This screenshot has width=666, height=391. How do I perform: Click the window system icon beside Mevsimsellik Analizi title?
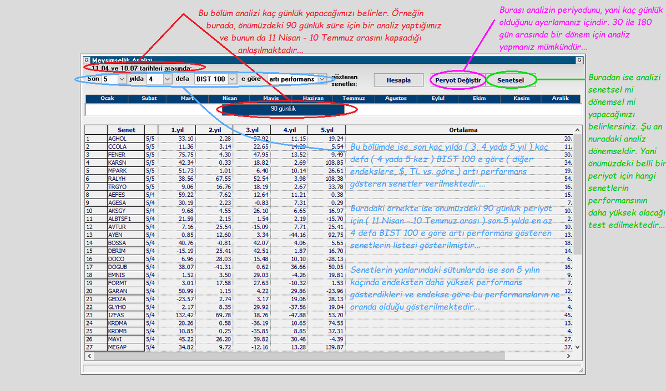[x=87, y=60]
